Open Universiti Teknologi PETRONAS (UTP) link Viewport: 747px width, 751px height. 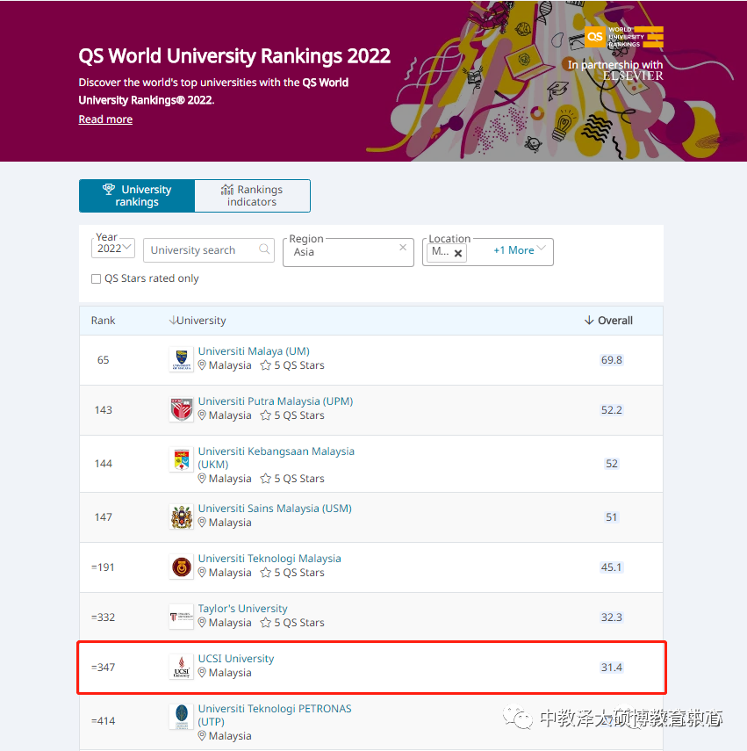(x=275, y=715)
